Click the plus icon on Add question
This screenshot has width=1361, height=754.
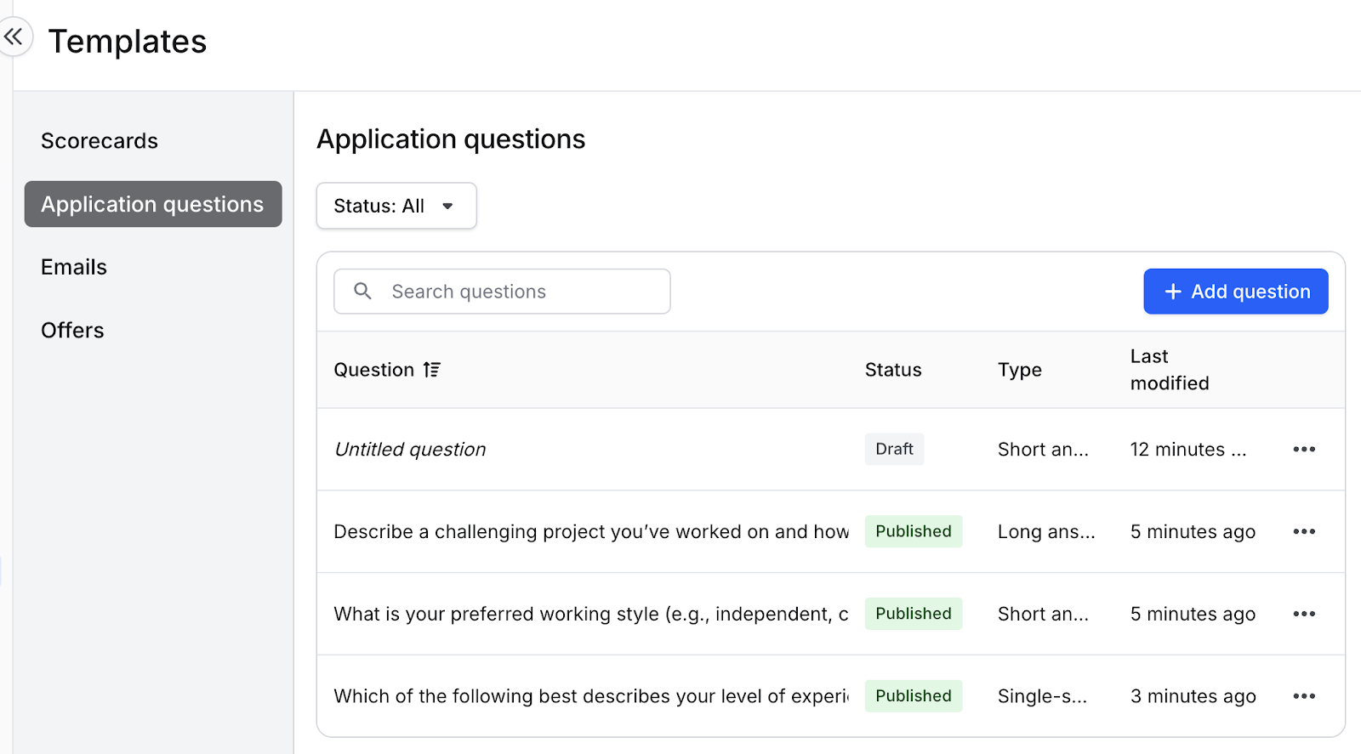tap(1173, 292)
